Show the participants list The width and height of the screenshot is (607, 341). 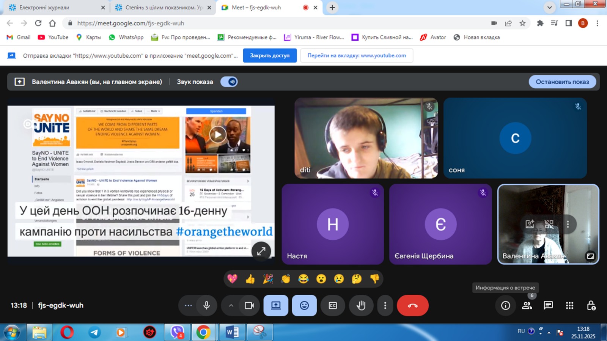pos(527,305)
